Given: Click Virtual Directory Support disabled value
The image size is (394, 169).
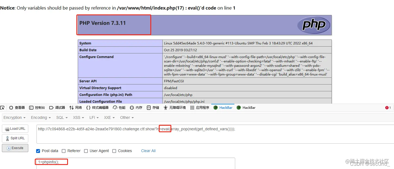Looking at the screenshot, I should [x=170, y=88].
